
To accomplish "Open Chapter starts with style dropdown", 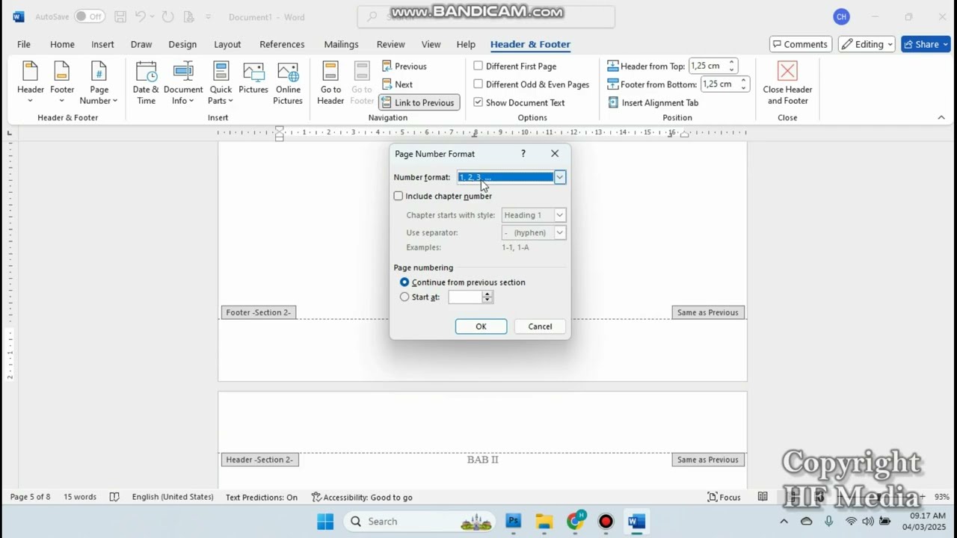I will [x=559, y=215].
